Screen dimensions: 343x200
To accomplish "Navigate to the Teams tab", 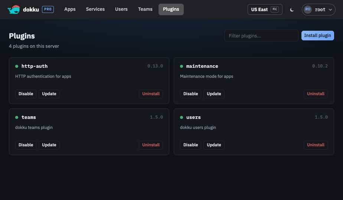I will click(x=145, y=9).
